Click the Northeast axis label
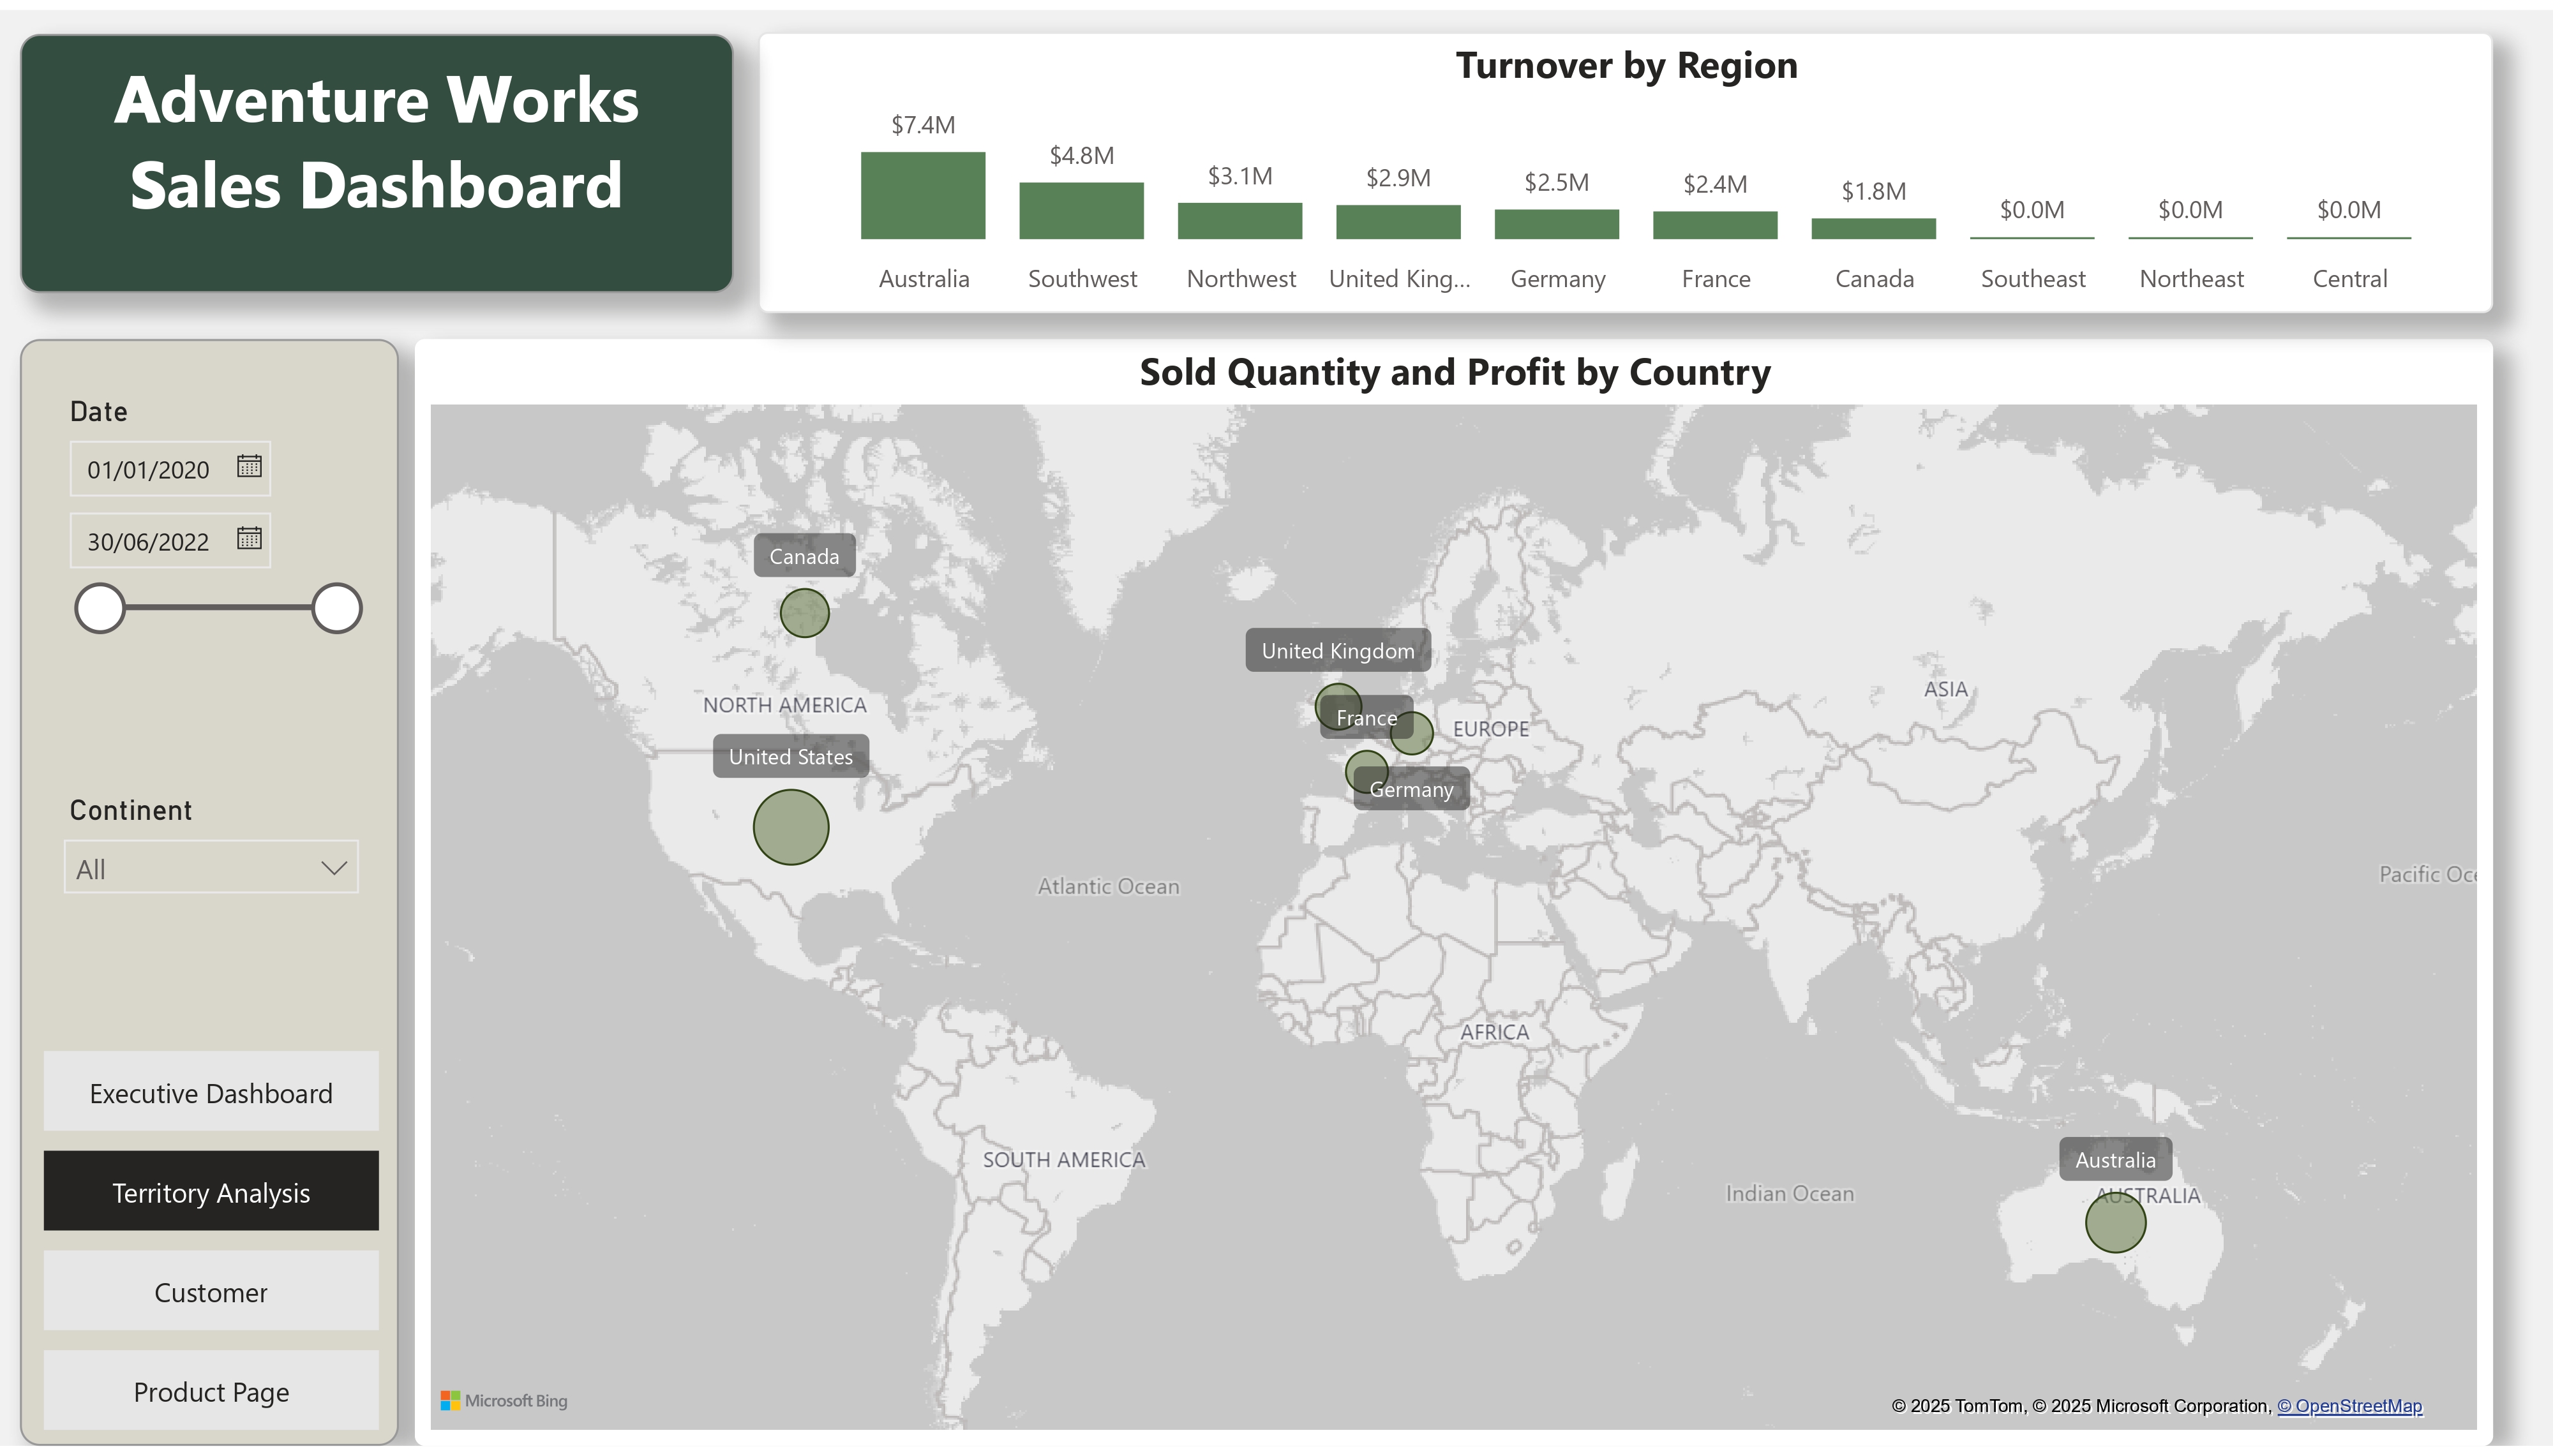The height and width of the screenshot is (1456, 2553). coord(2191,279)
